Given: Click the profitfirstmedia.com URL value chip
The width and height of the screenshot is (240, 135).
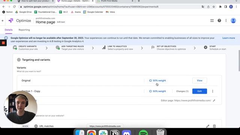Looking at the screenshot, I should coord(105,126).
